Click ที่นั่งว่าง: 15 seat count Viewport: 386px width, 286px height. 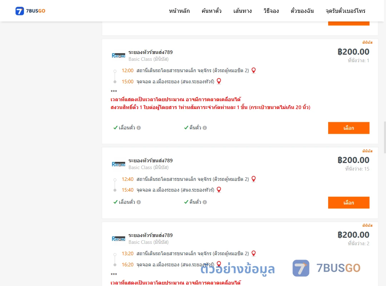click(357, 169)
